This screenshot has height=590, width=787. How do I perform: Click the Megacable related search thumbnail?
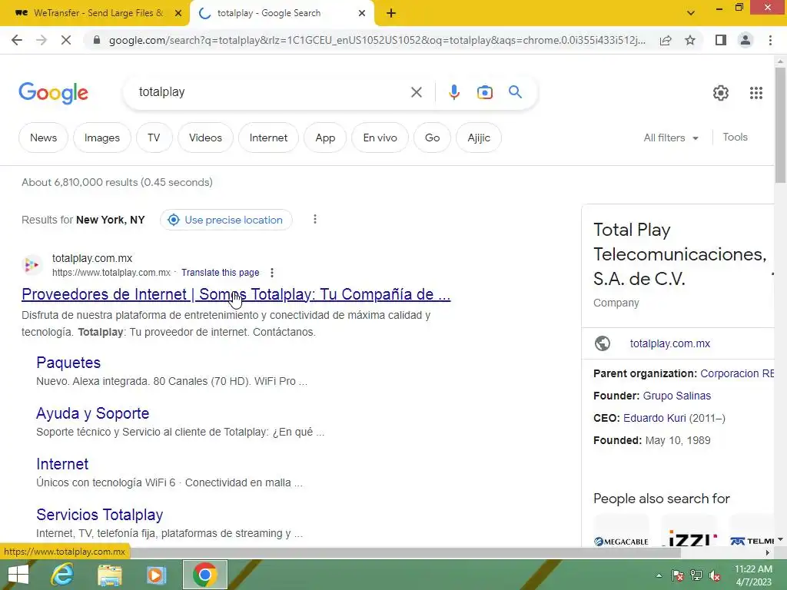(621, 531)
